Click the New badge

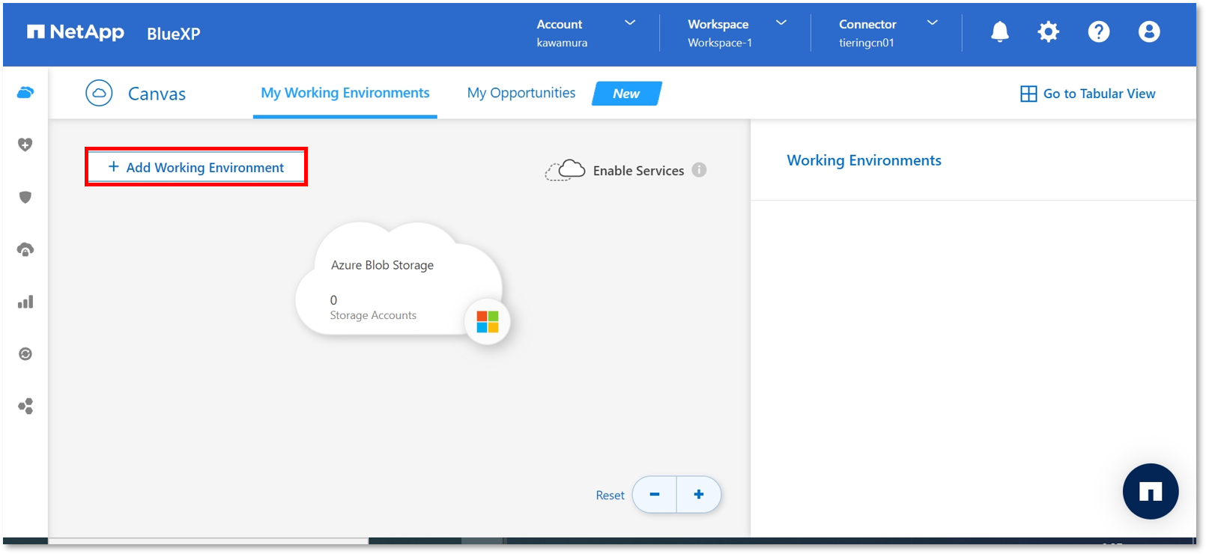(x=627, y=94)
